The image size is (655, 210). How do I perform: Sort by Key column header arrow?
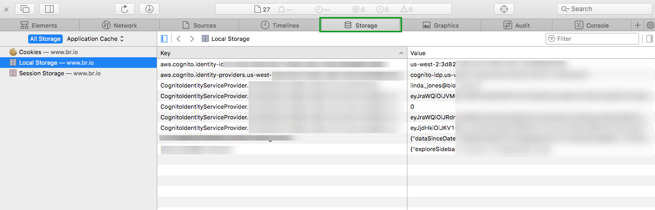click(401, 53)
